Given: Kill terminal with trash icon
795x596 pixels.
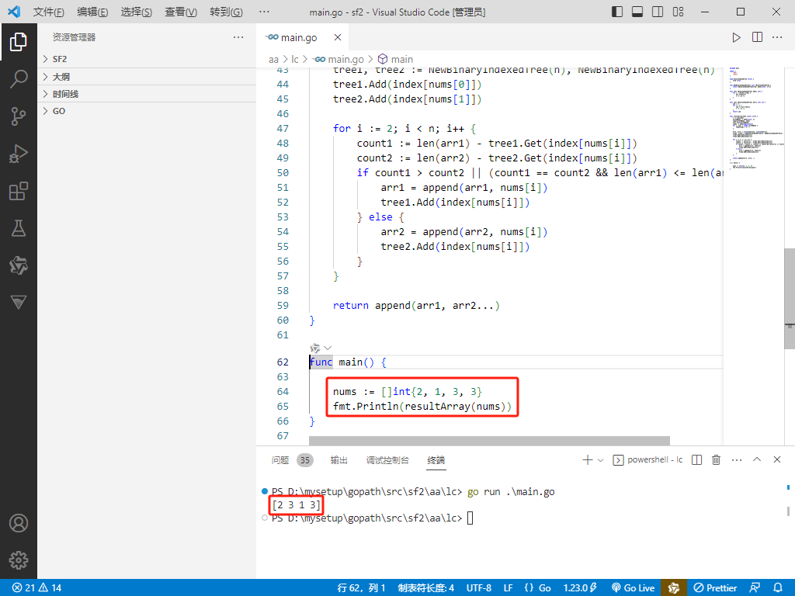Looking at the screenshot, I should 716,459.
